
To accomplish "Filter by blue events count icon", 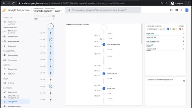I will point(168,29).
